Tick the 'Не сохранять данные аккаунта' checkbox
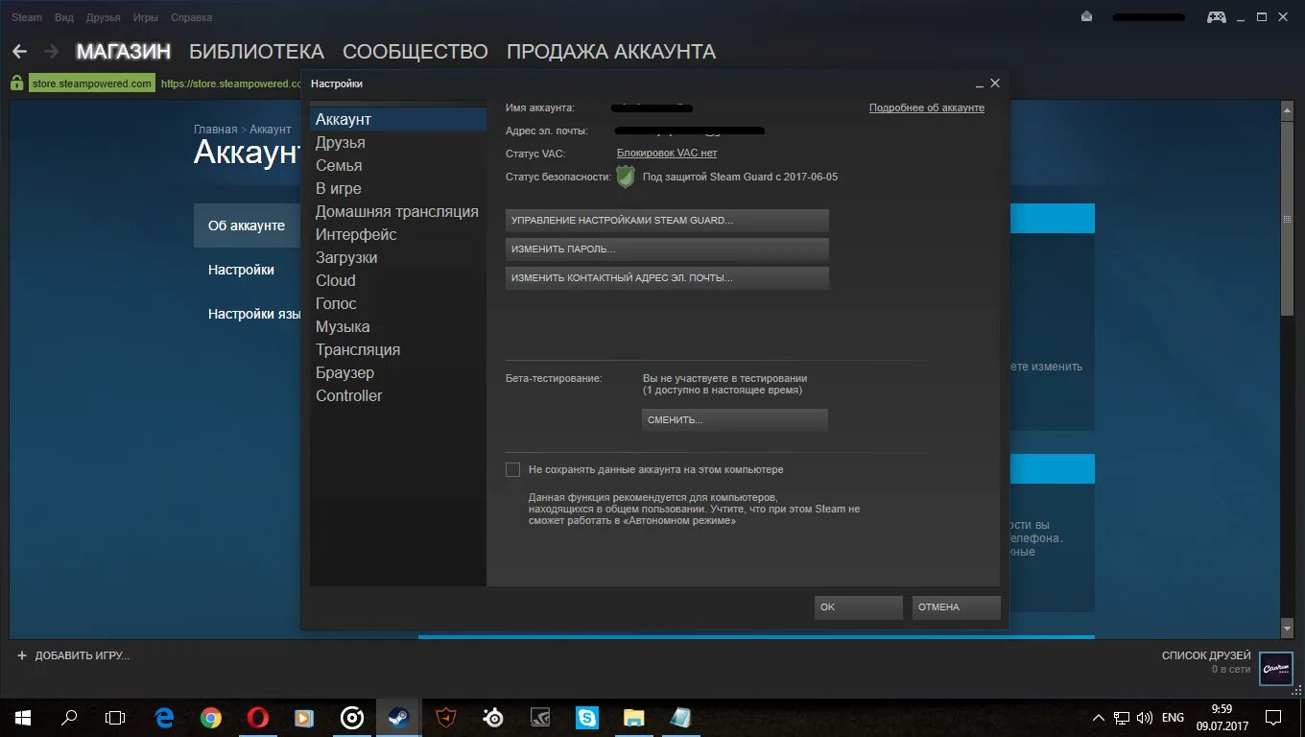This screenshot has width=1305, height=737. (x=512, y=470)
